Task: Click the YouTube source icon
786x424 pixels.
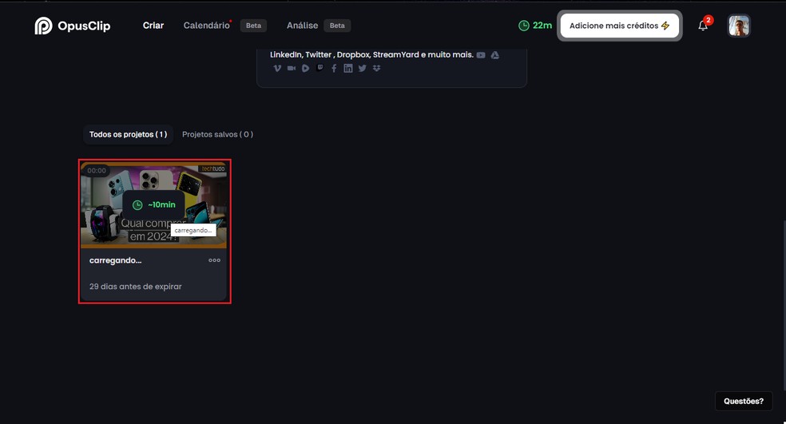Action: point(481,55)
